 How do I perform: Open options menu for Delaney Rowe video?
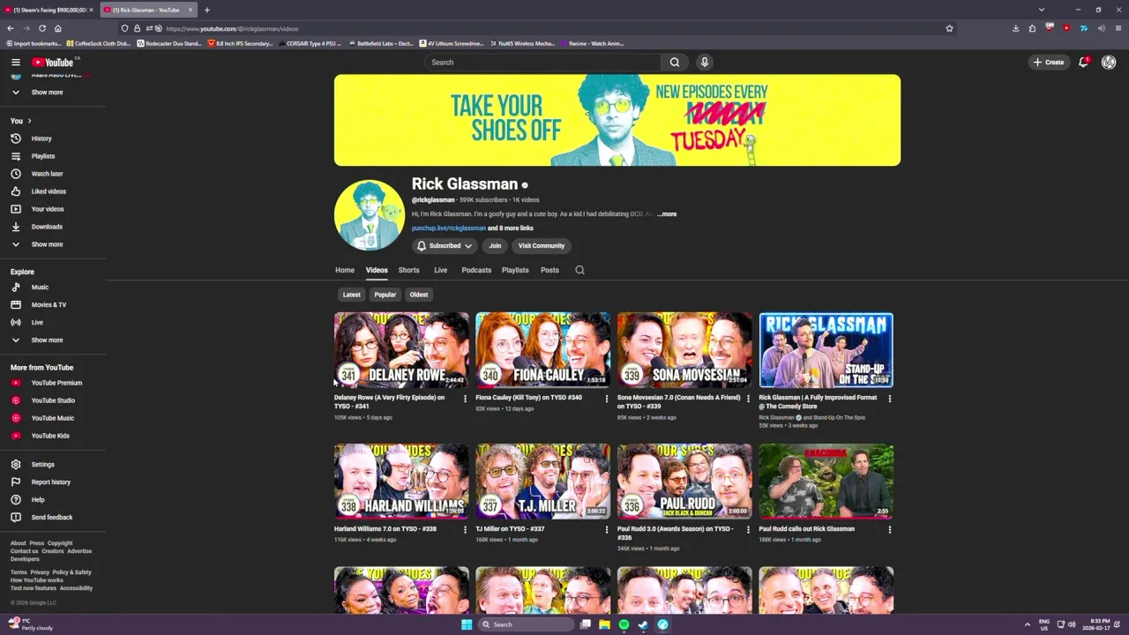[465, 399]
